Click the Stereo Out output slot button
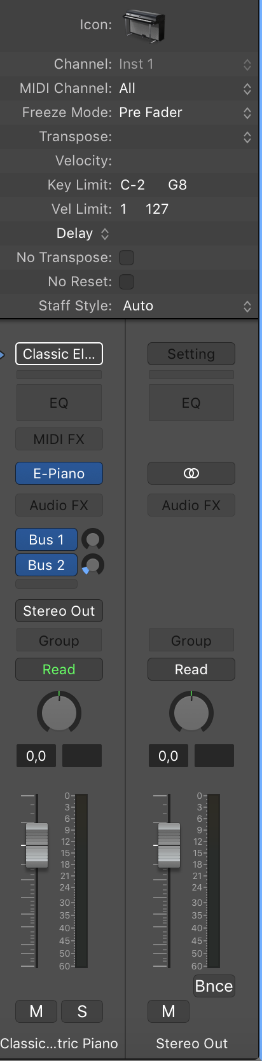This screenshot has width=262, height=1061. pyautogui.click(x=59, y=611)
